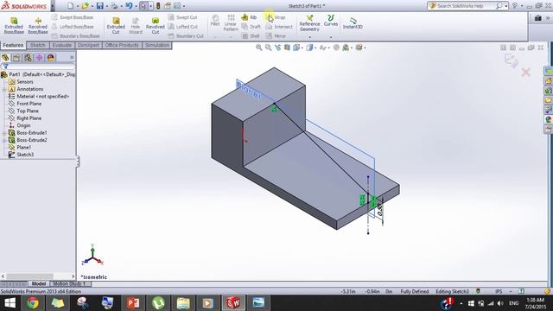Viewport: 553px width, 311px height.
Task: Open the FeatureManager design tree tab
Action: (x=5, y=58)
